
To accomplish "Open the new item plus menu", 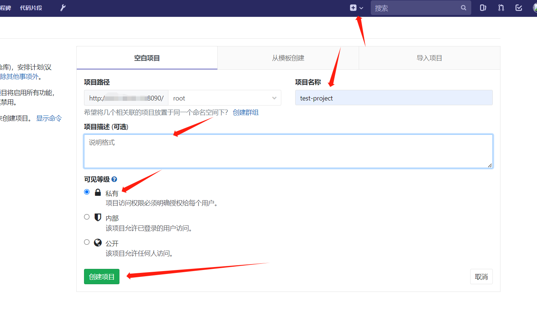I will pyautogui.click(x=356, y=8).
